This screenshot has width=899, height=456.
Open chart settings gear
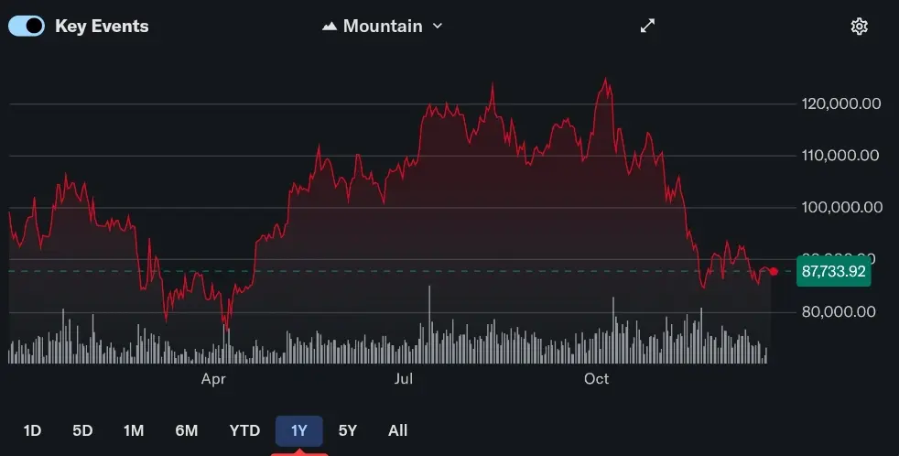(859, 26)
